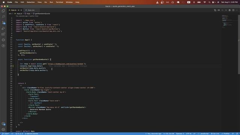Open errors and warnings in status bar

coord(19,133)
